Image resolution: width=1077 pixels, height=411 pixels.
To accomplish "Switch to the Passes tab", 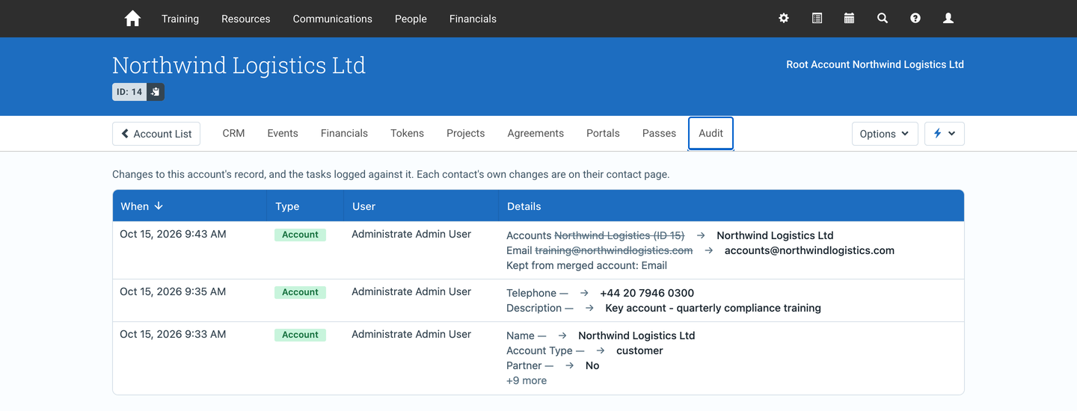I will (659, 133).
